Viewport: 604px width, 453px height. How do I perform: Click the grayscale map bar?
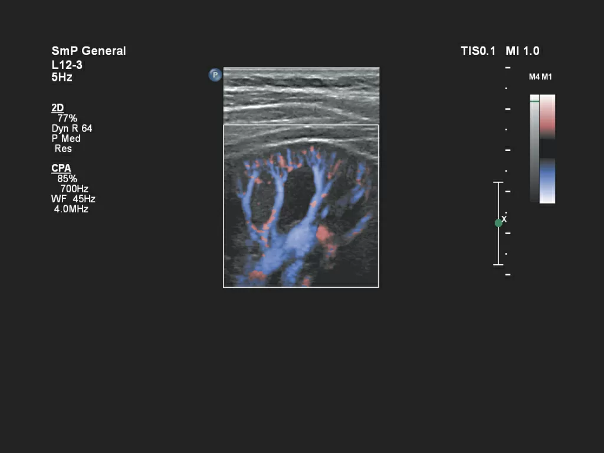click(534, 149)
